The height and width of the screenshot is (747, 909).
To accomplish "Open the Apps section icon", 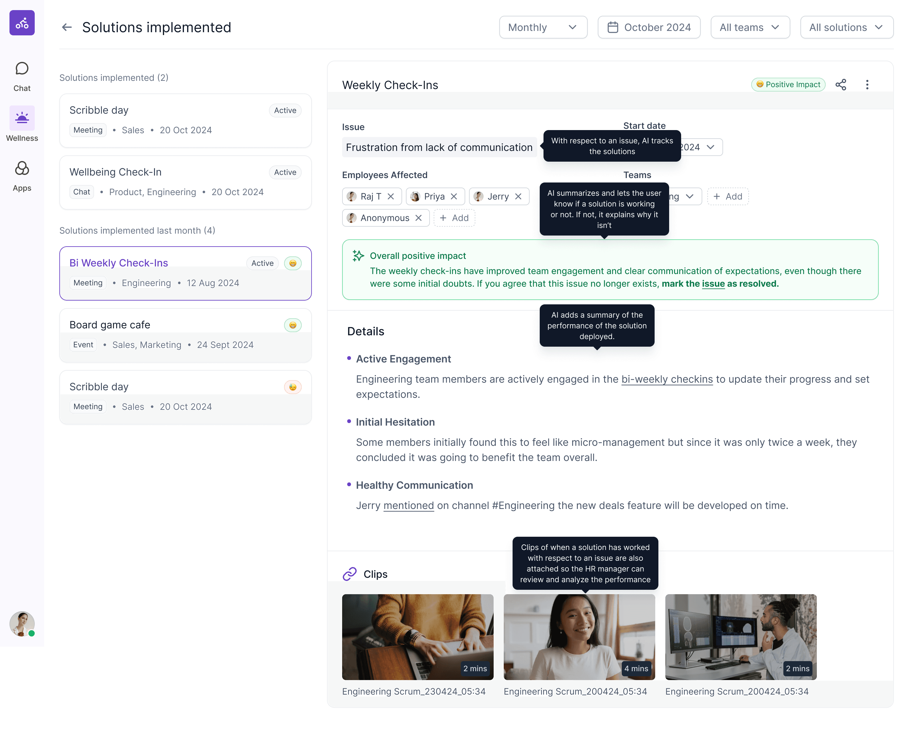I will (22, 169).
